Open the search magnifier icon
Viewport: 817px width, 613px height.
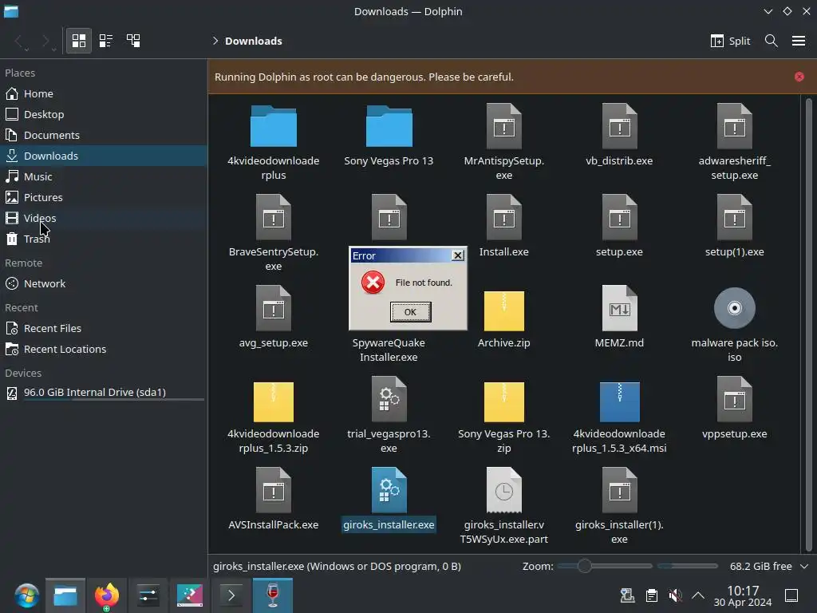pyautogui.click(x=772, y=41)
